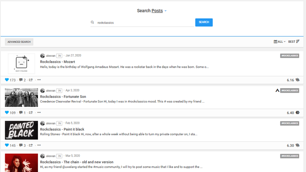
Task: Click the heart on Fortunate Son post
Action: (x=7, y=113)
